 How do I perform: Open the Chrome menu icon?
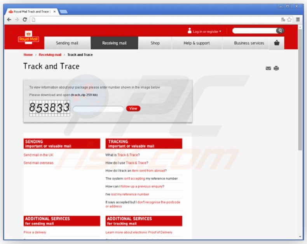(298, 19)
